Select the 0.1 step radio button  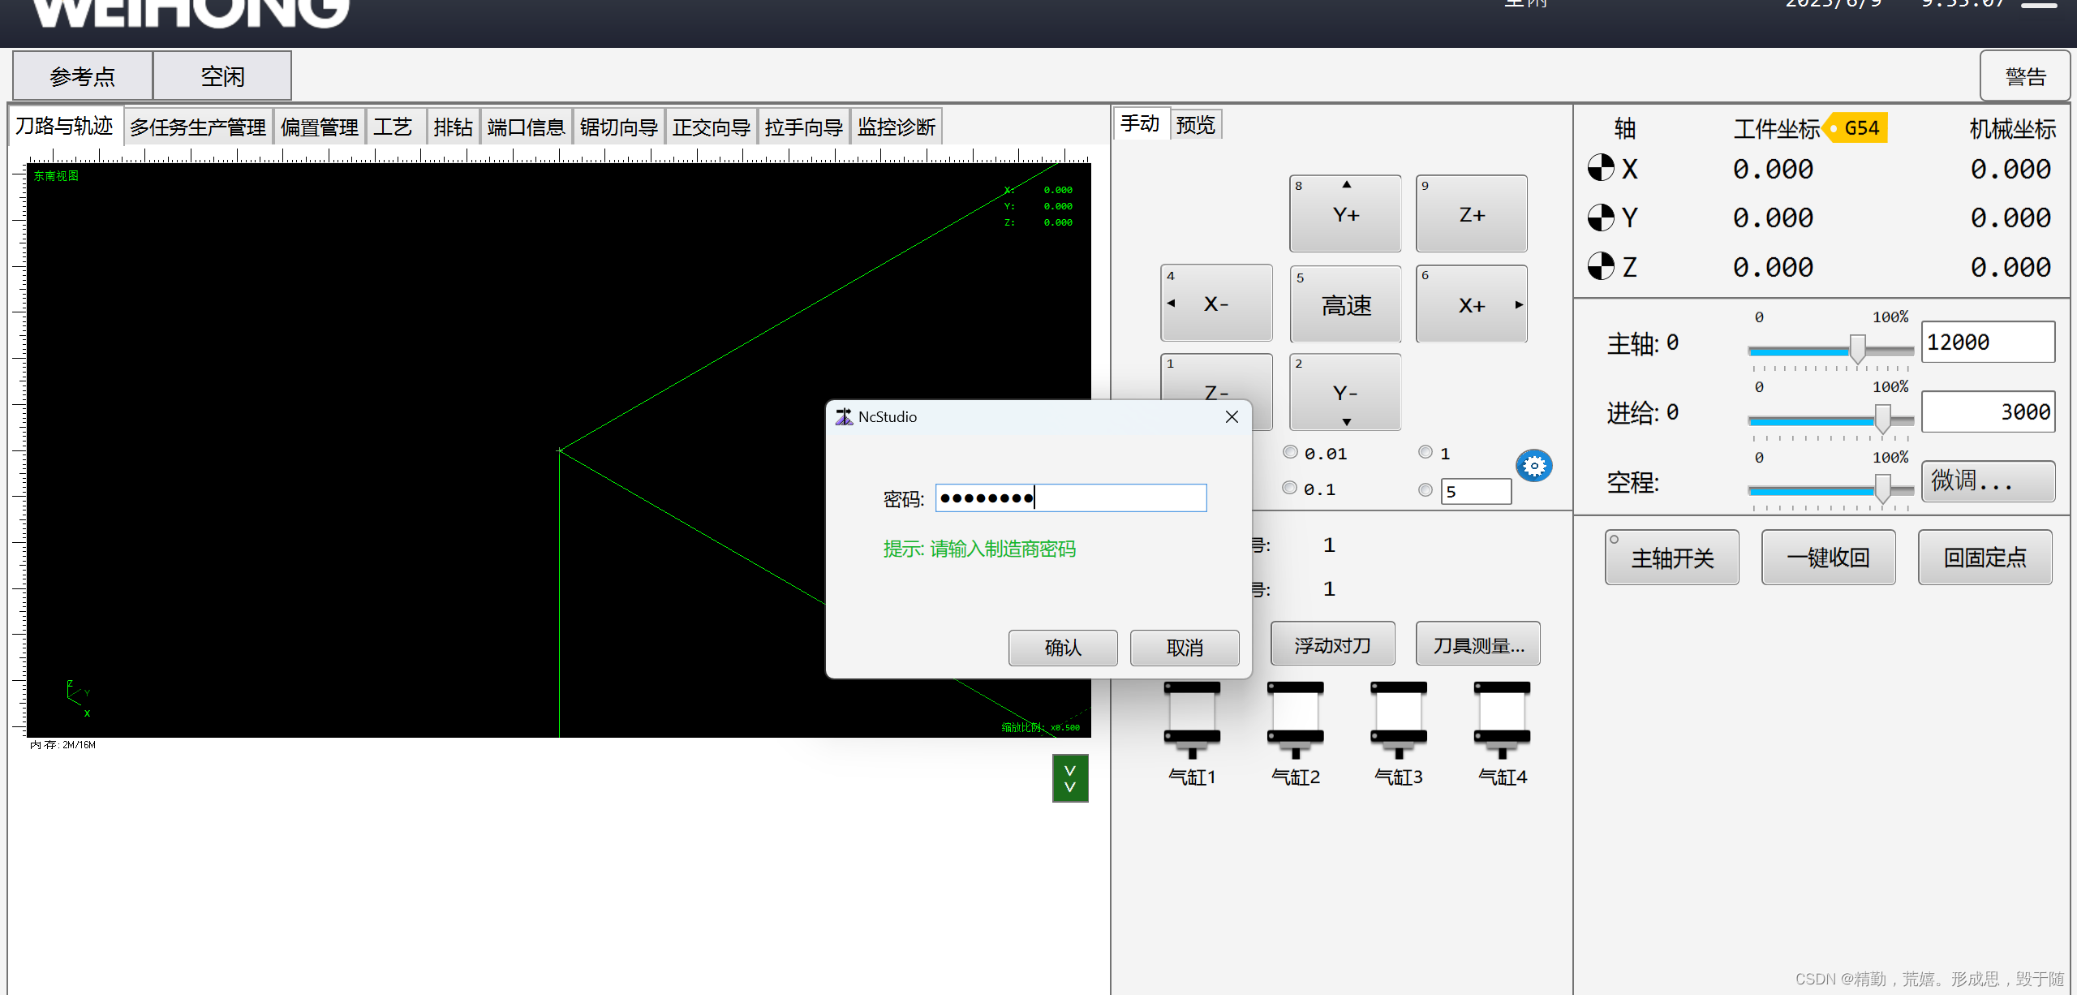click(x=1289, y=488)
